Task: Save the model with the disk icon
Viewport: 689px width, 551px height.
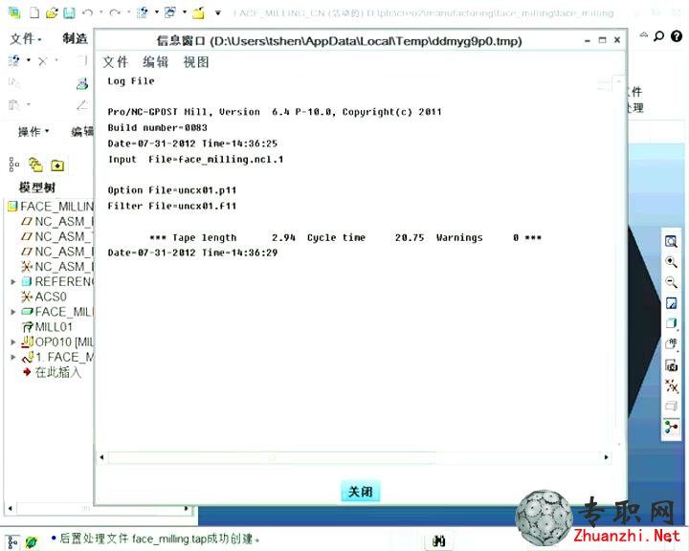Action: coord(69,12)
